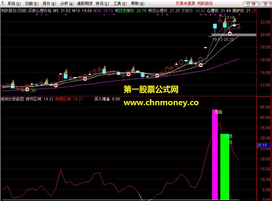Click the 22.00 price axis label
The image size is (272, 201).
[x=265, y=22]
